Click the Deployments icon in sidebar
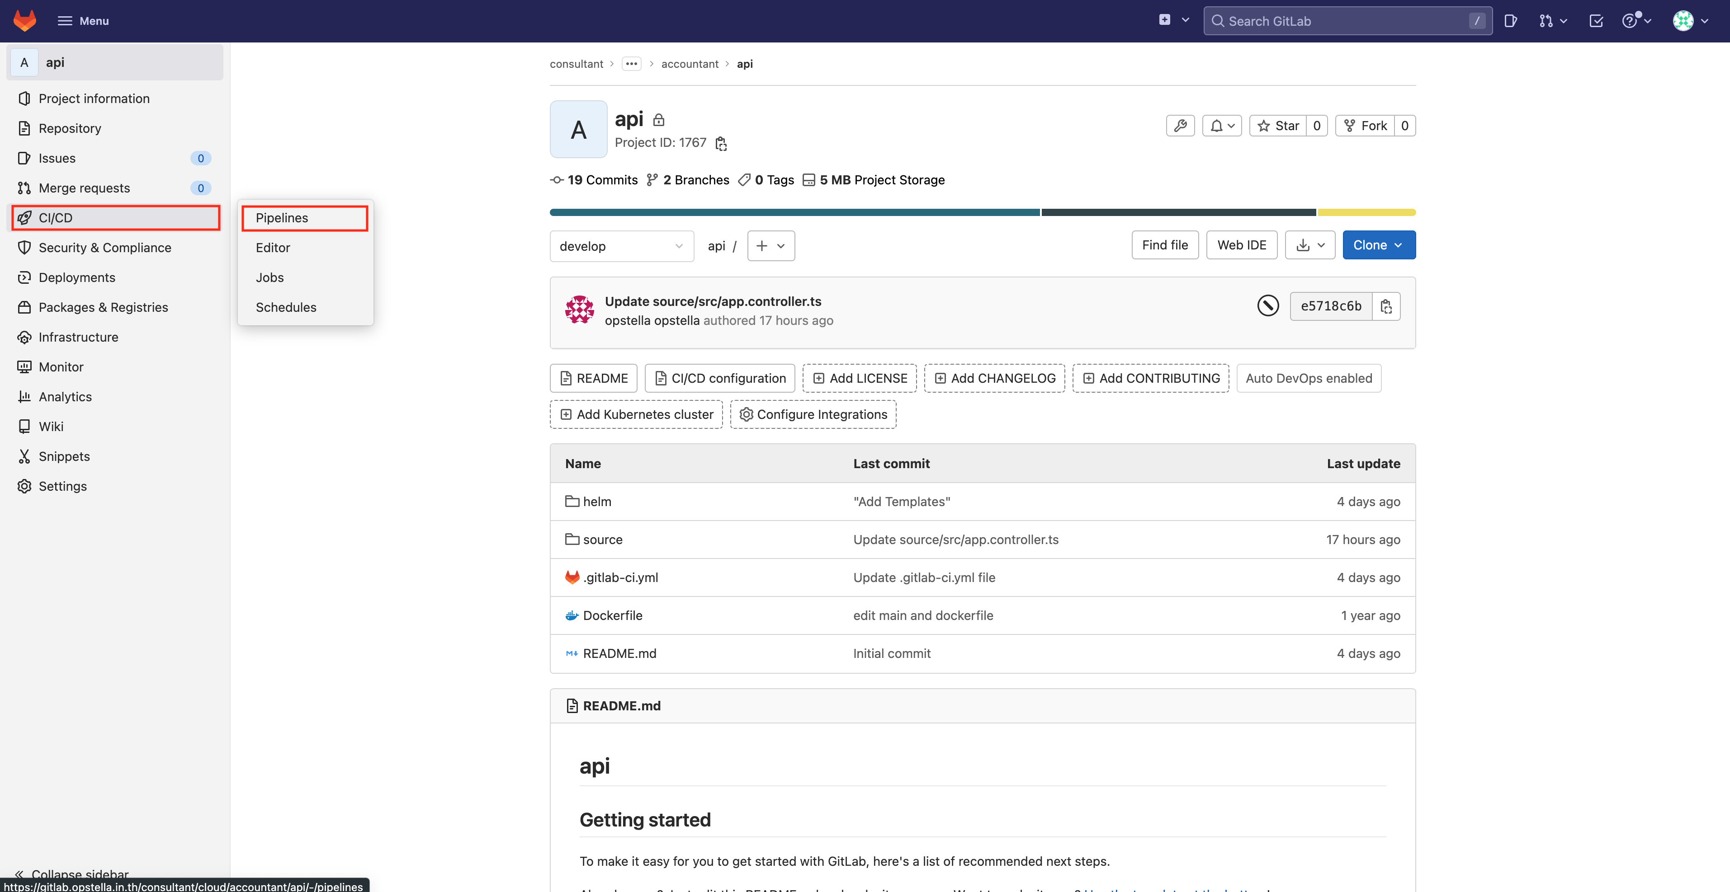1730x892 pixels. tap(24, 277)
